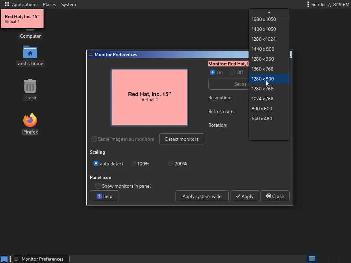
Task: Enable Show monitors in panel
Action: [x=98, y=186]
